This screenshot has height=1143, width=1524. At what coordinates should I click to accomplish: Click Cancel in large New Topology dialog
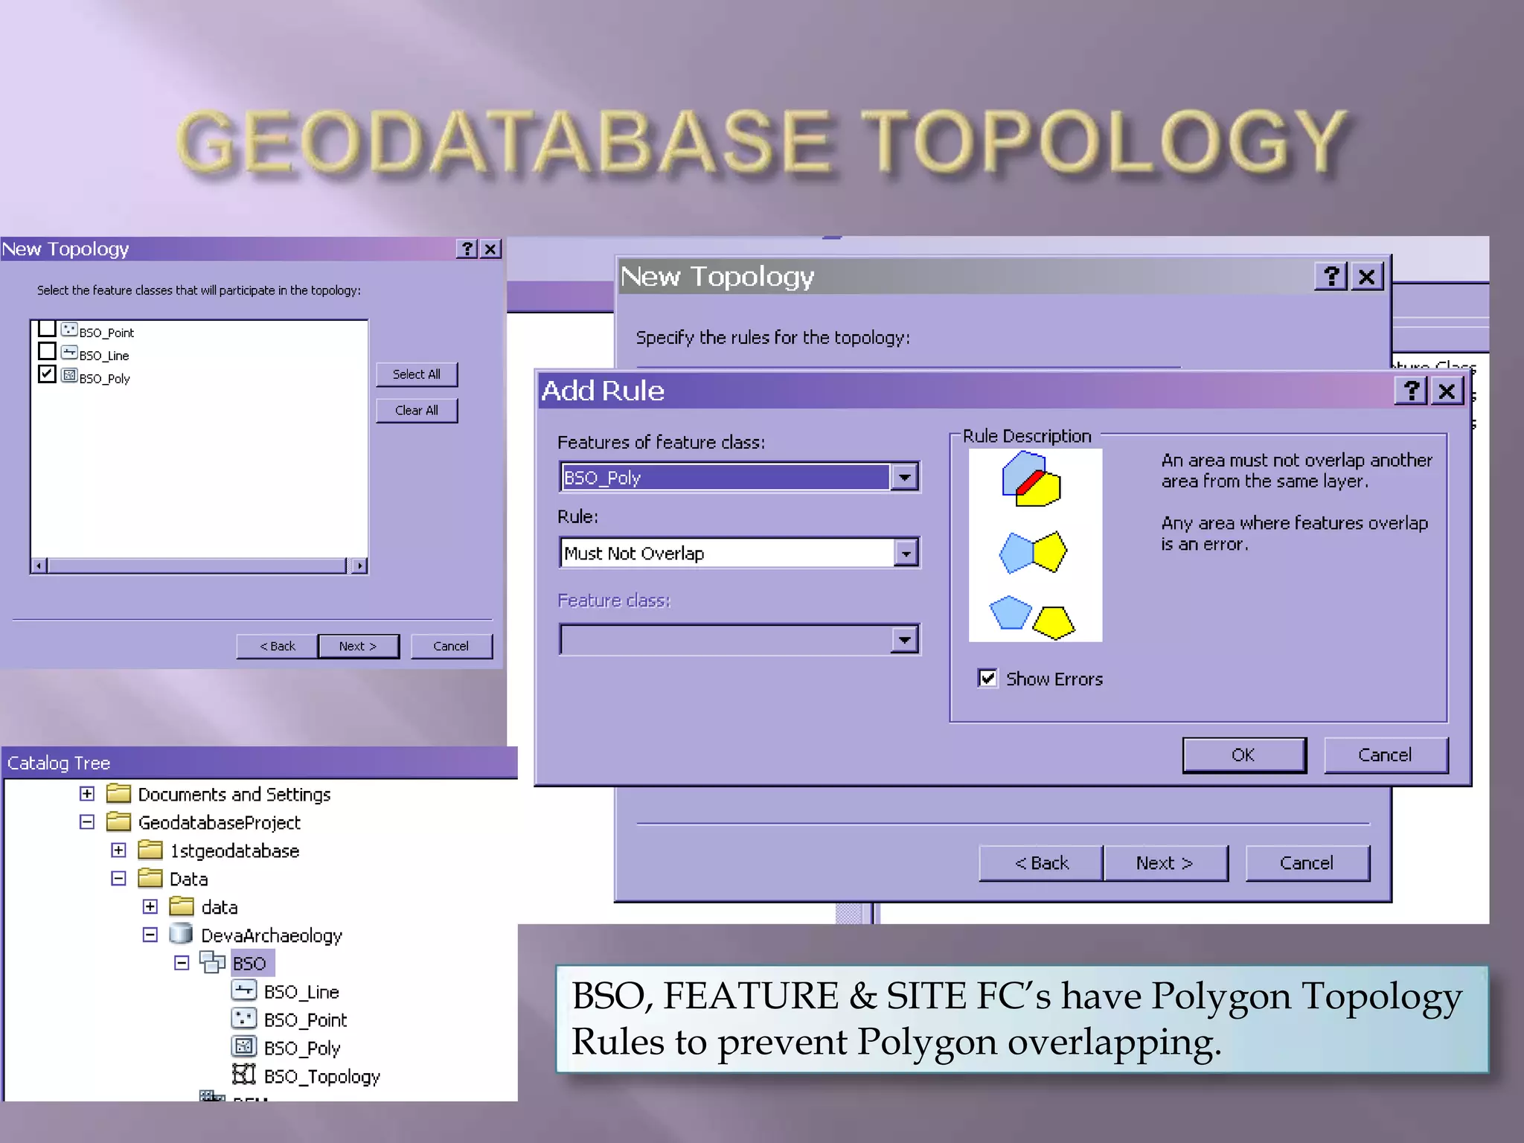click(1307, 862)
